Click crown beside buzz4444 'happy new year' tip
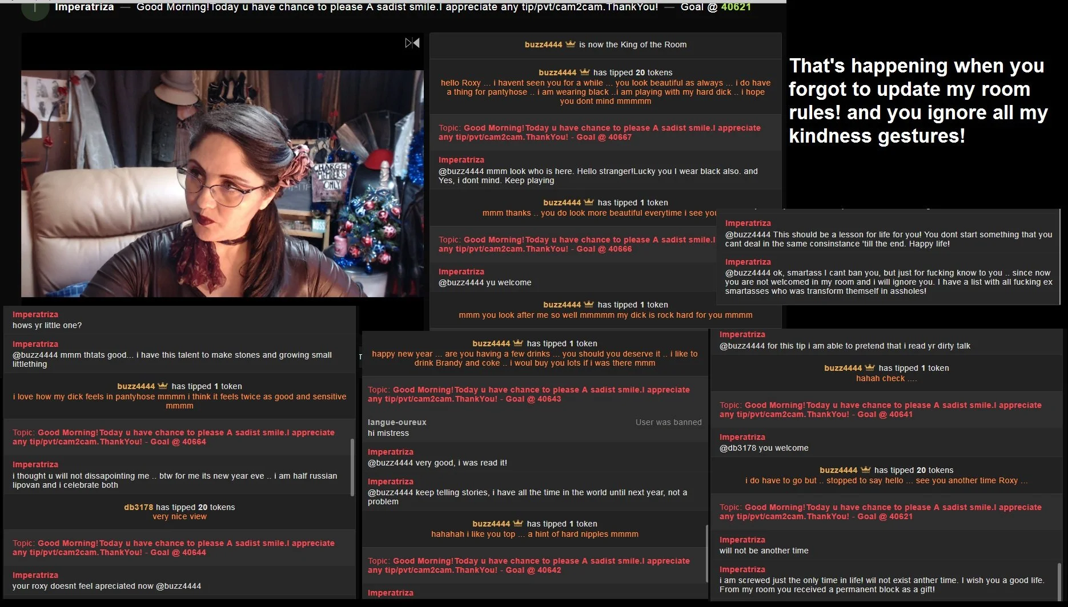1068x607 pixels. [518, 343]
